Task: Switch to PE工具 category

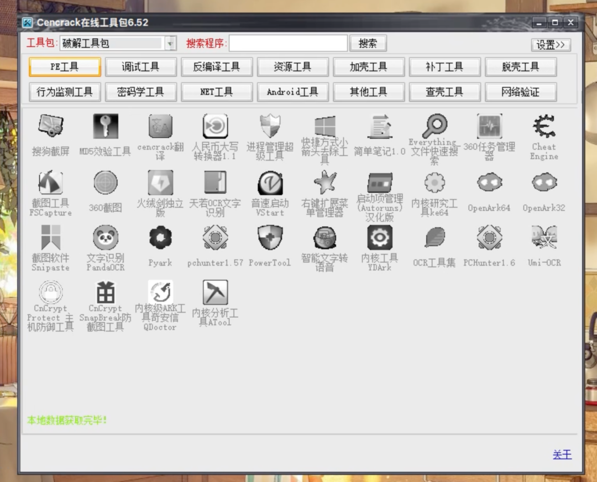Action: [x=65, y=67]
